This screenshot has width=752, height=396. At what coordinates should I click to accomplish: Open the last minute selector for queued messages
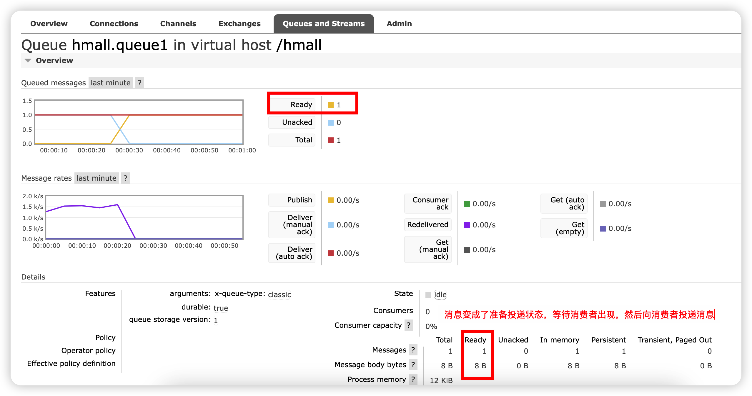110,83
